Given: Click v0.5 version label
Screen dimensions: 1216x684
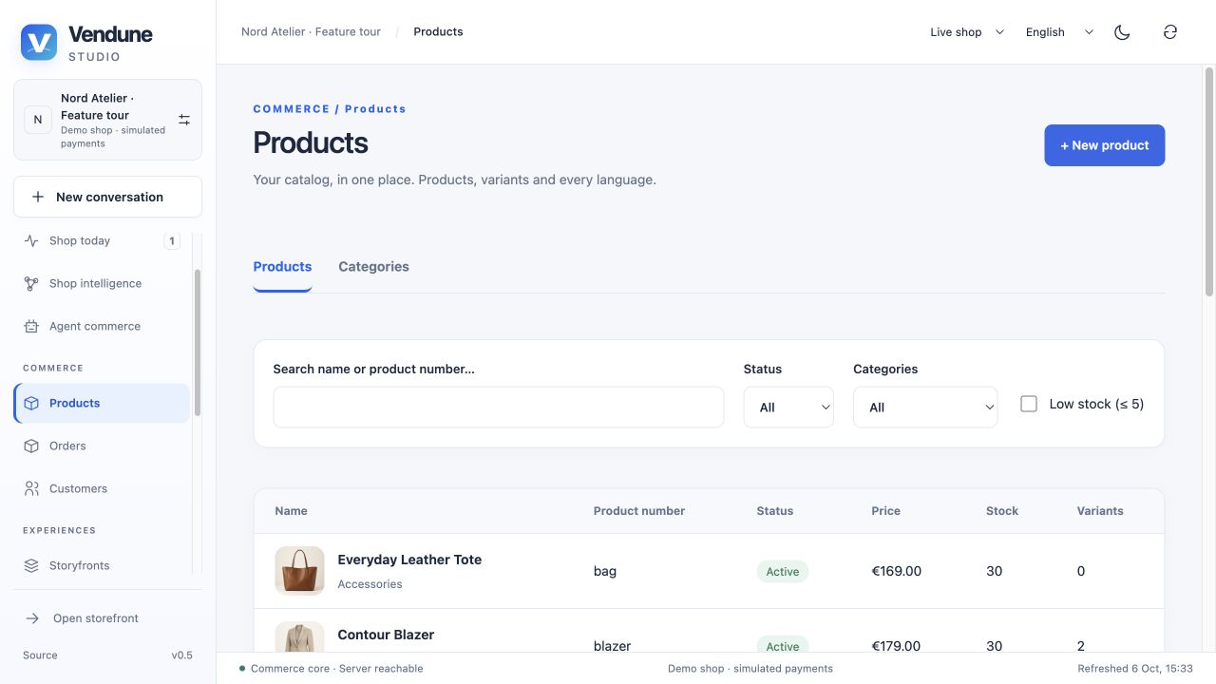Looking at the screenshot, I should pyautogui.click(x=181, y=655).
